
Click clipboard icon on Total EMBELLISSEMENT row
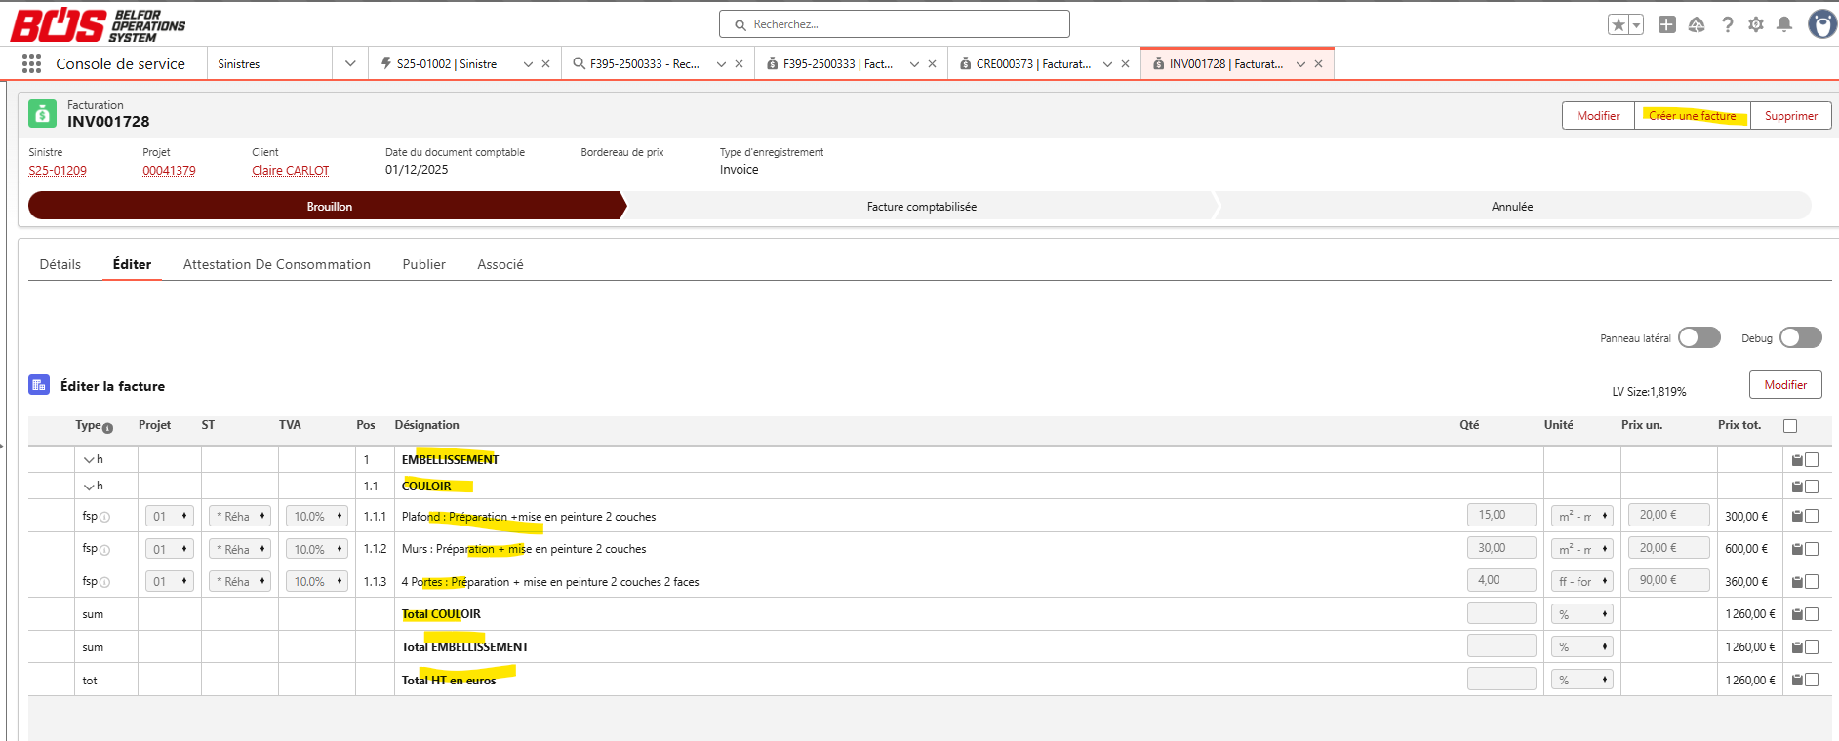point(1797,647)
